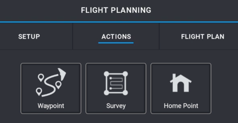This screenshot has height=123, width=238.
Task: Open the ACTIONS tab
Action: point(116,37)
